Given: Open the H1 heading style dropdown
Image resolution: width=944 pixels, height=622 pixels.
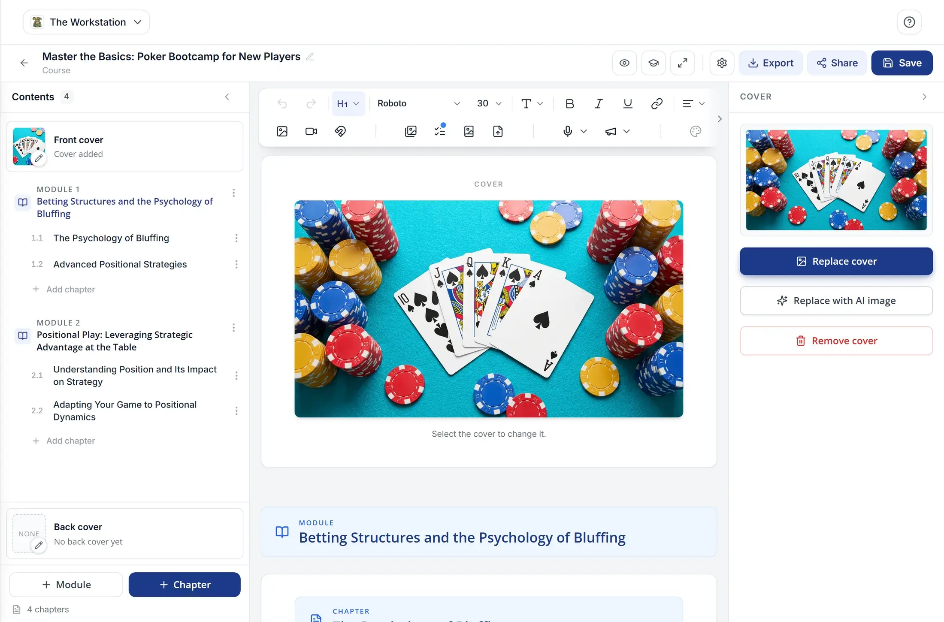Looking at the screenshot, I should 348,103.
